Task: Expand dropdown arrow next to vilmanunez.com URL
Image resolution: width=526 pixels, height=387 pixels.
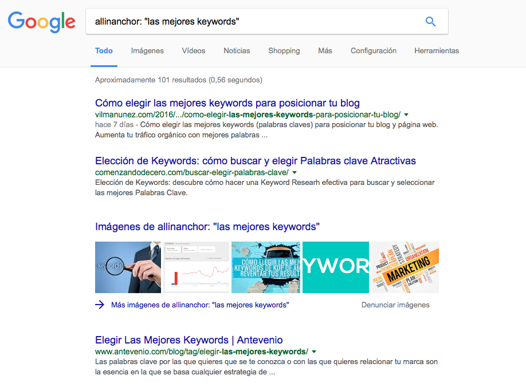Action: pyautogui.click(x=406, y=114)
